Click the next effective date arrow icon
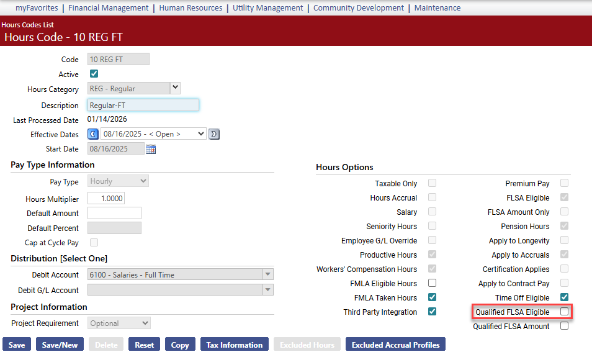This screenshot has width=592, height=357. pos(214,134)
